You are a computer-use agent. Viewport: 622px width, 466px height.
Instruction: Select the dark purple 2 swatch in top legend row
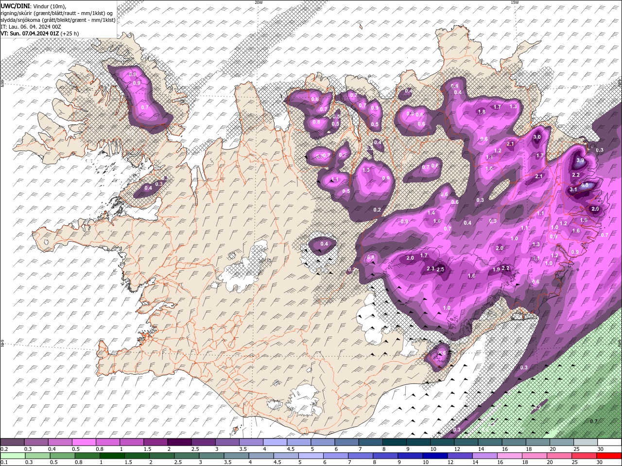coord(179,442)
